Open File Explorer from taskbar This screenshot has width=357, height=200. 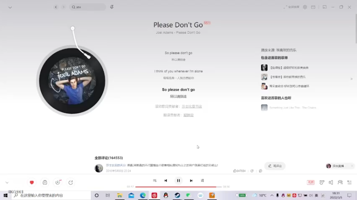(x=120, y=195)
